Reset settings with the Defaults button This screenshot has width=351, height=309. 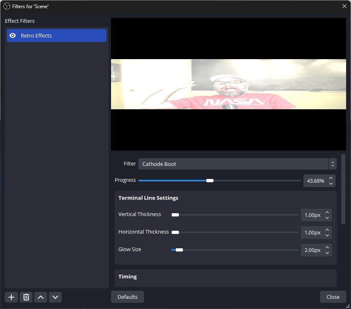[127, 297]
